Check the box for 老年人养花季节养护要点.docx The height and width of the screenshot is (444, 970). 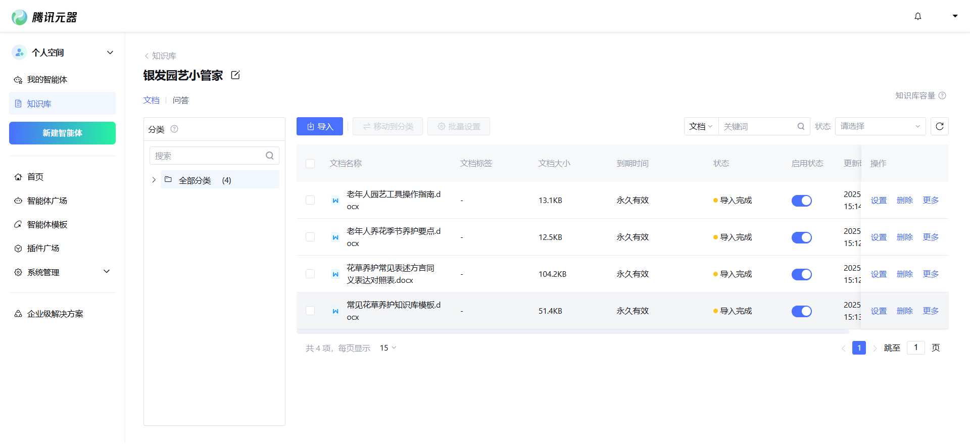click(x=310, y=237)
